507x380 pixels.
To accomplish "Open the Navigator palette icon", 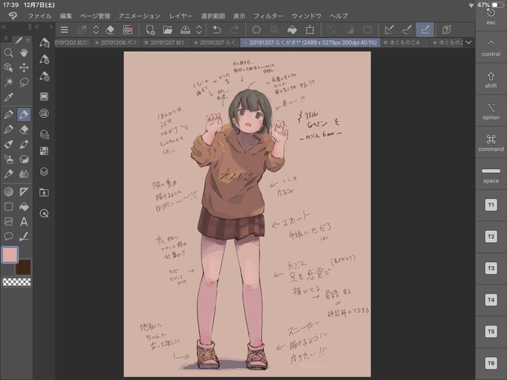I will click(44, 213).
